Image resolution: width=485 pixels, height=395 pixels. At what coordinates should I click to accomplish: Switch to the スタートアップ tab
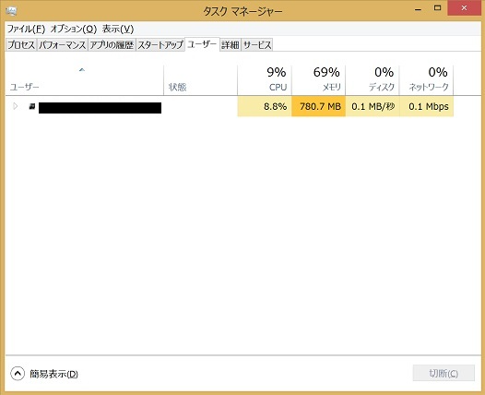click(160, 45)
